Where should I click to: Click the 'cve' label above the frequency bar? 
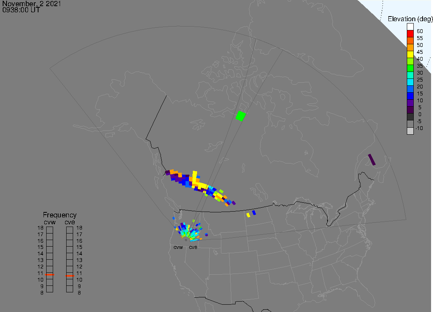[x=70, y=222]
